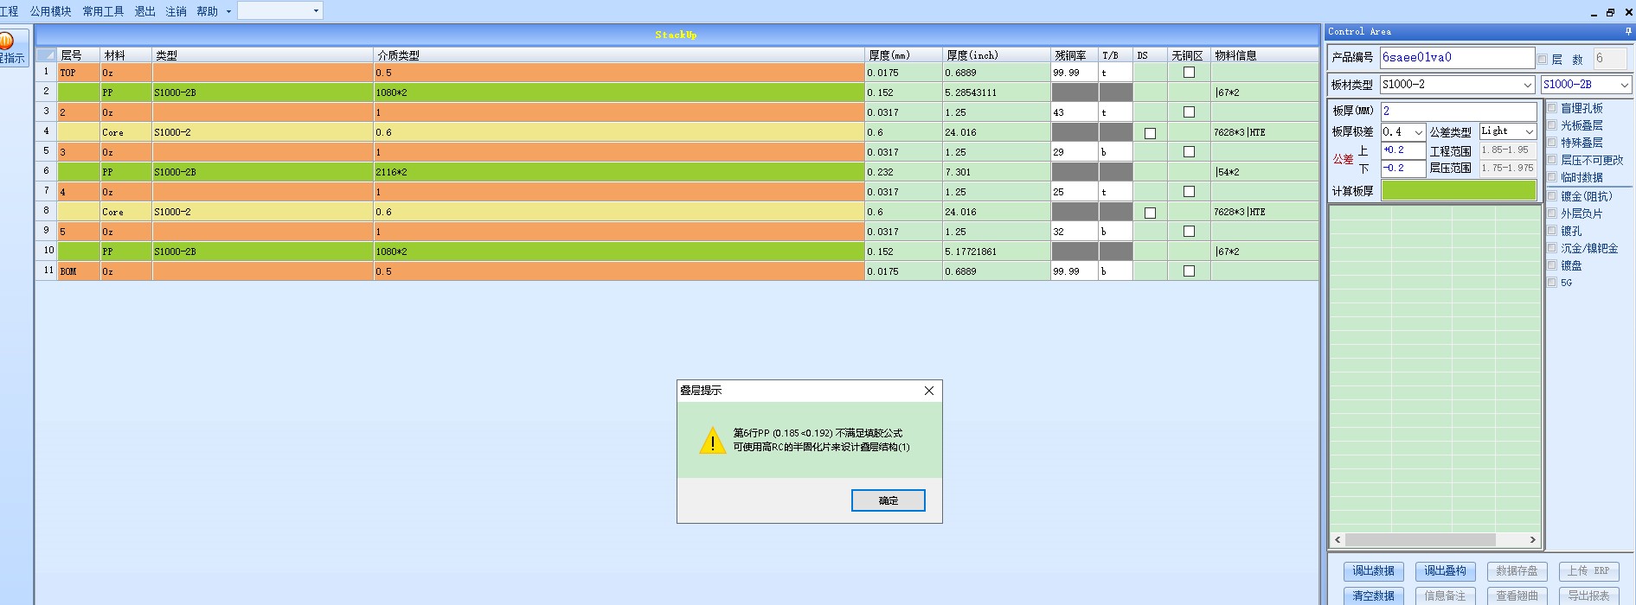Enable the 5G checkbox
This screenshot has width=1636, height=605.
1552,283
